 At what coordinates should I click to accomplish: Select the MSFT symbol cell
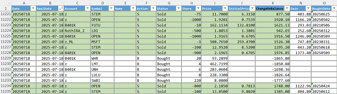tap(102, 42)
